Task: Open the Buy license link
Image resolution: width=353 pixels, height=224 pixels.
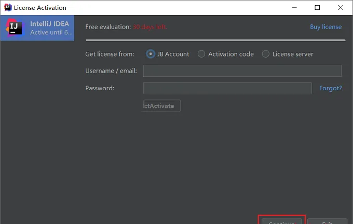Action: click(326, 27)
